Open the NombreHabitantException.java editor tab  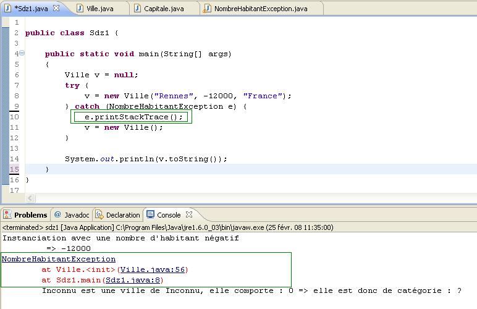261,9
